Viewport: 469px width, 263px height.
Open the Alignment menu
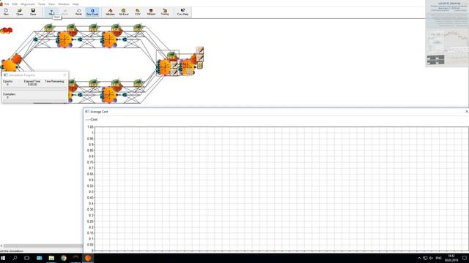pos(28,4)
